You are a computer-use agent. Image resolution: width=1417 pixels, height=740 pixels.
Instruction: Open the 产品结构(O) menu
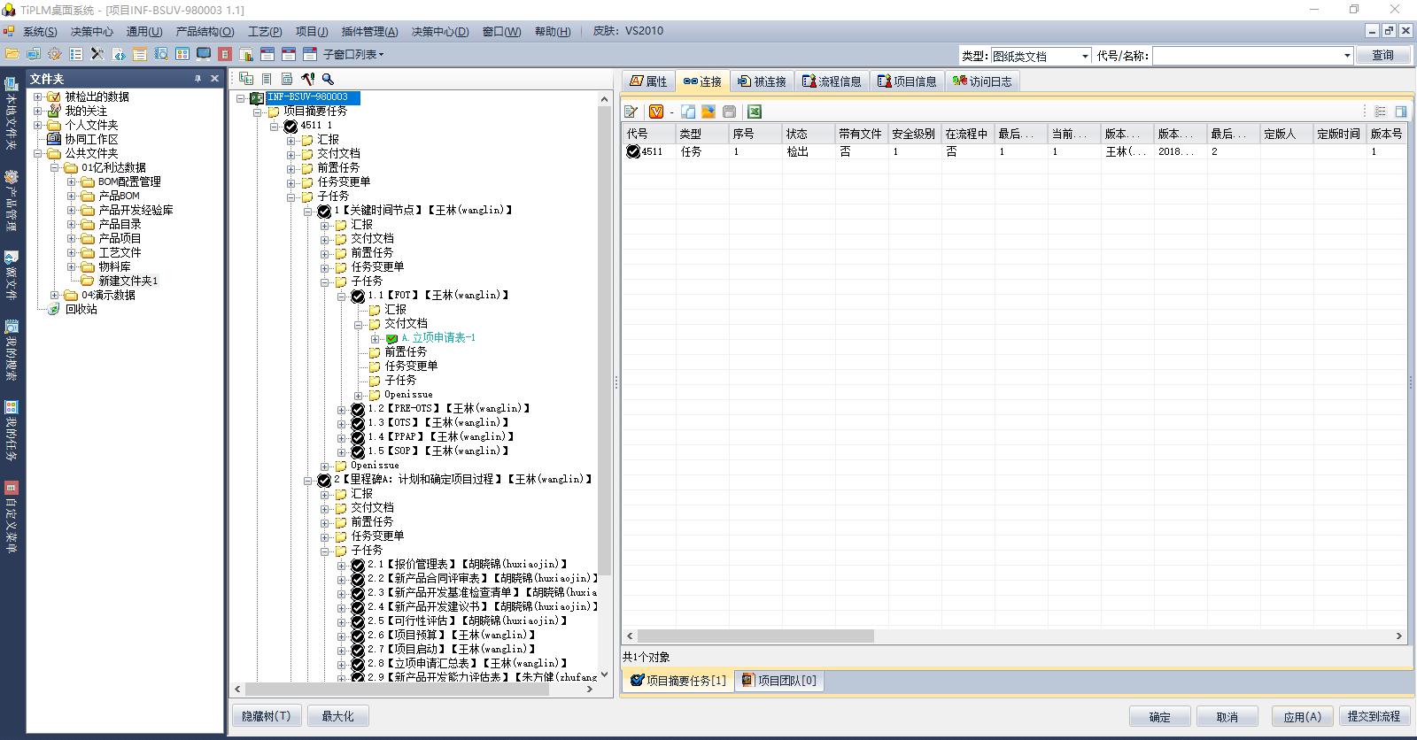205,31
